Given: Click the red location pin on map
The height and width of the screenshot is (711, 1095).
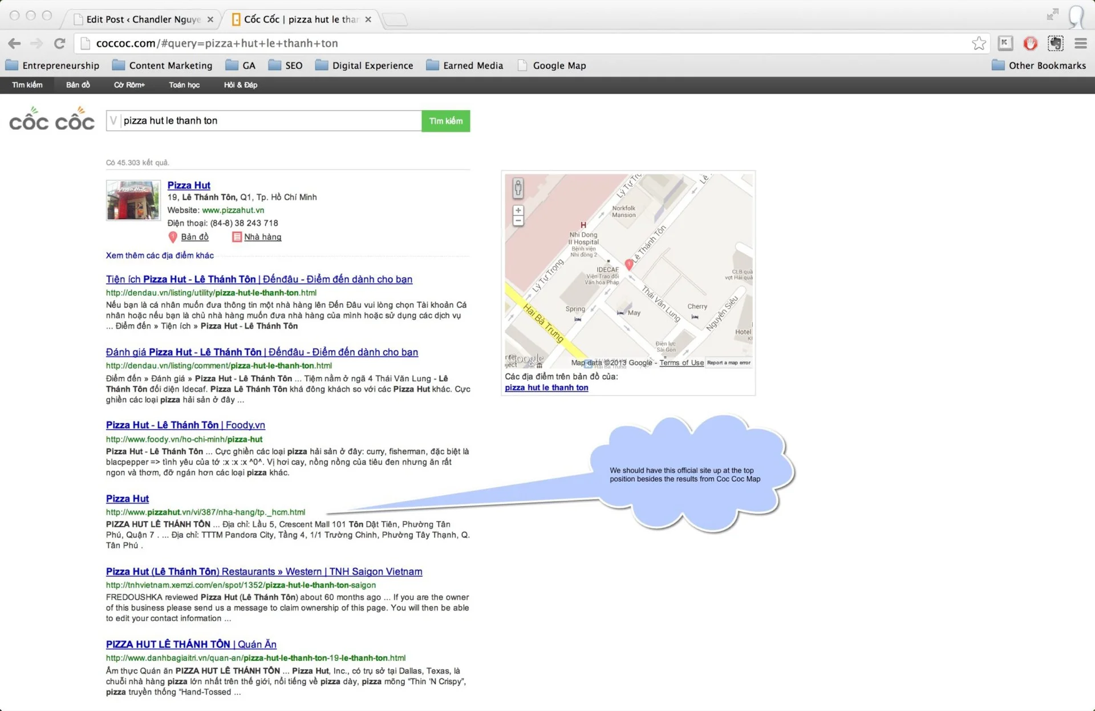Looking at the screenshot, I should click(x=628, y=264).
